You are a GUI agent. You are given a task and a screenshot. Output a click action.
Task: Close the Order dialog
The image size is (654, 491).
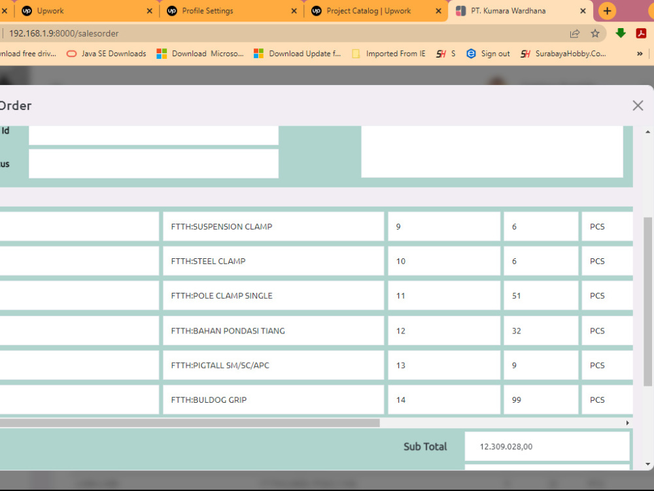pos(638,105)
